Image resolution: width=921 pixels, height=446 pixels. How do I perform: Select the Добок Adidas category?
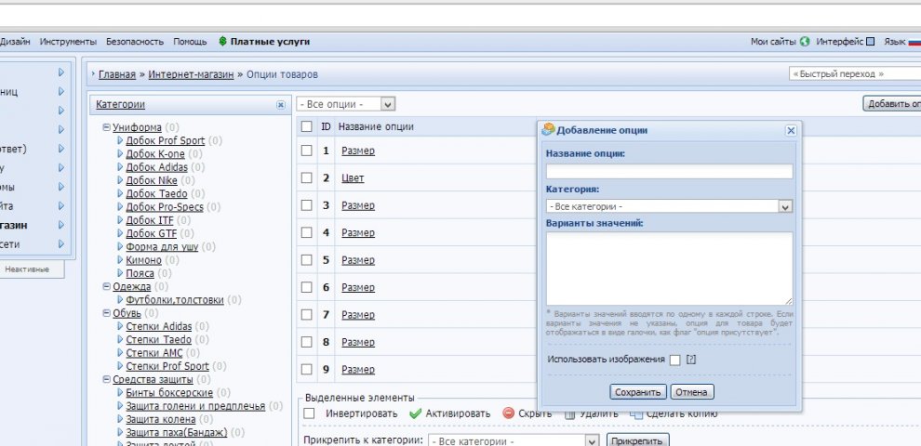[x=157, y=167]
